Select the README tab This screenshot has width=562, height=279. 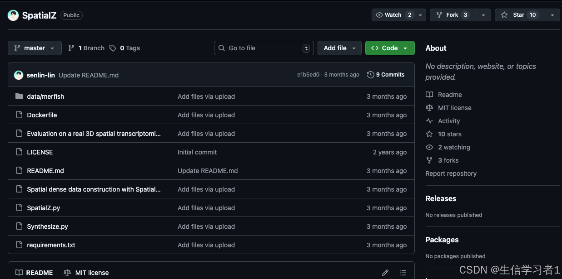pos(35,273)
